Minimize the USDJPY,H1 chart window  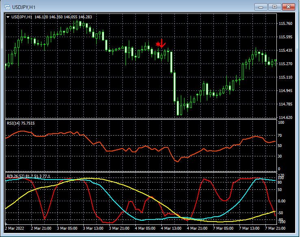point(261,7)
